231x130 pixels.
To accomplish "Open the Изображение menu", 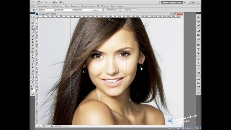I will point(57,6).
